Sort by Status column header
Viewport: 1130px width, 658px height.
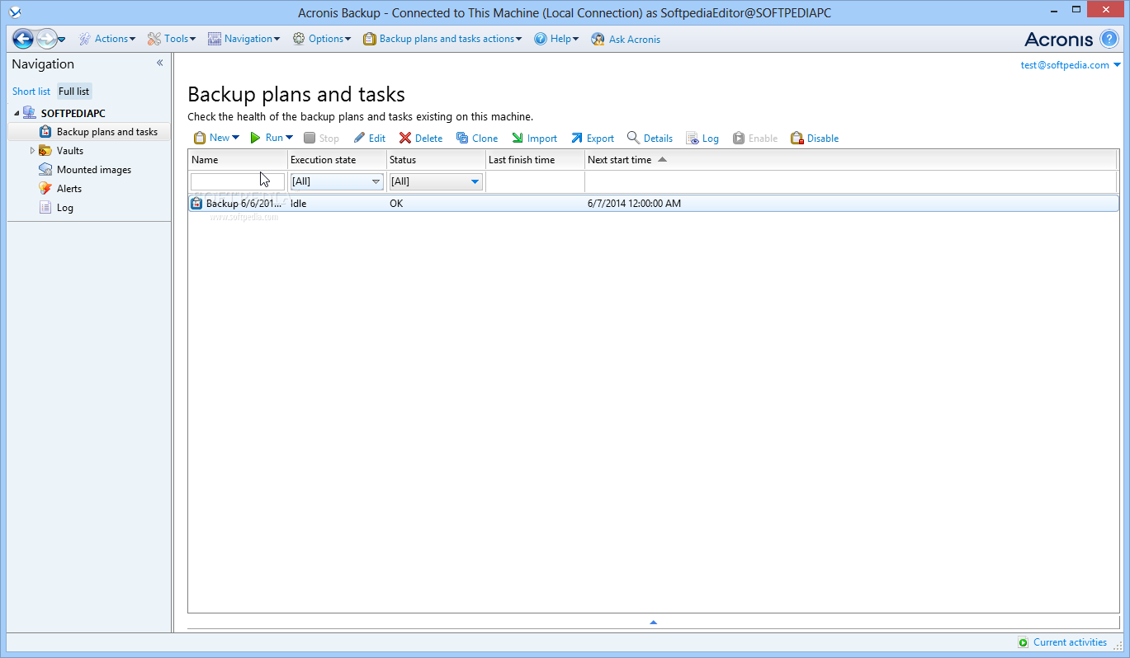click(x=436, y=160)
